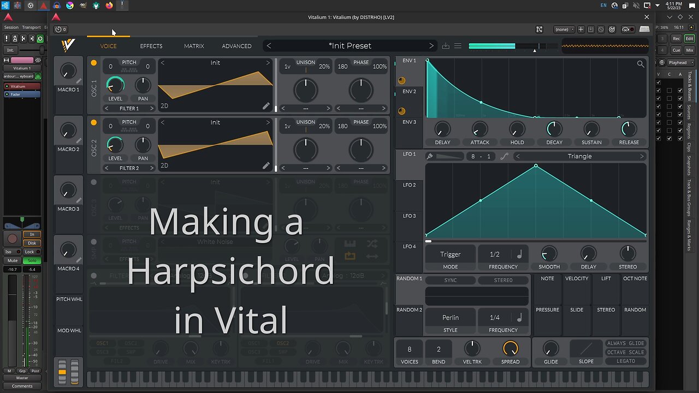This screenshot has width=699, height=393.
Task: Previous OSC 1 wavetable arrow
Action: click(163, 63)
